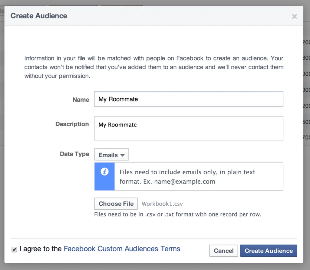Open the Facebook Custom Audiences Terms link
This screenshot has height=270, width=310.
pyautogui.click(x=122, y=249)
